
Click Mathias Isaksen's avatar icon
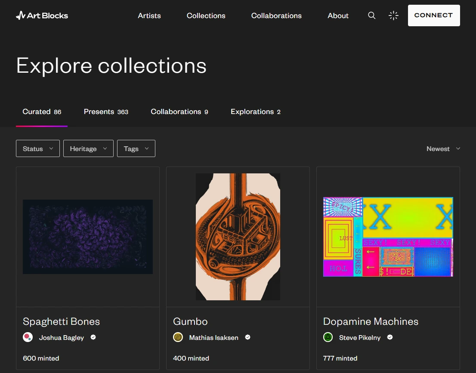point(178,337)
